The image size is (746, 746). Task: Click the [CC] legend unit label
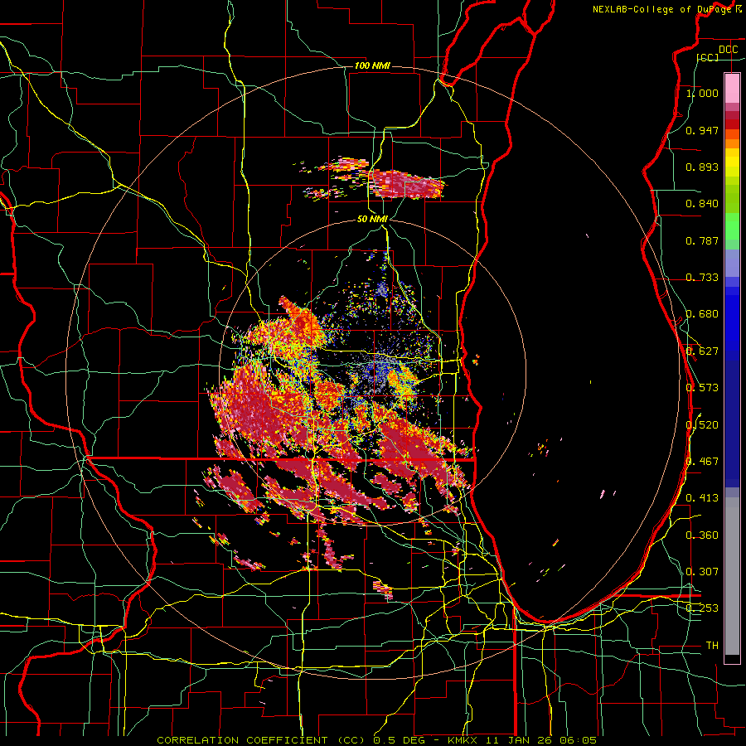pyautogui.click(x=707, y=57)
